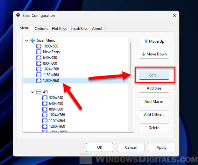Select the 'Sizer Menu' root label
198x165 pixels.
(x=46, y=40)
